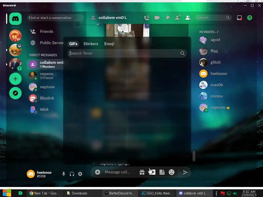263x197 pixels.
Task: Switch to BetterDiscord Installer taskbar item
Action: pyautogui.click(x=120, y=193)
